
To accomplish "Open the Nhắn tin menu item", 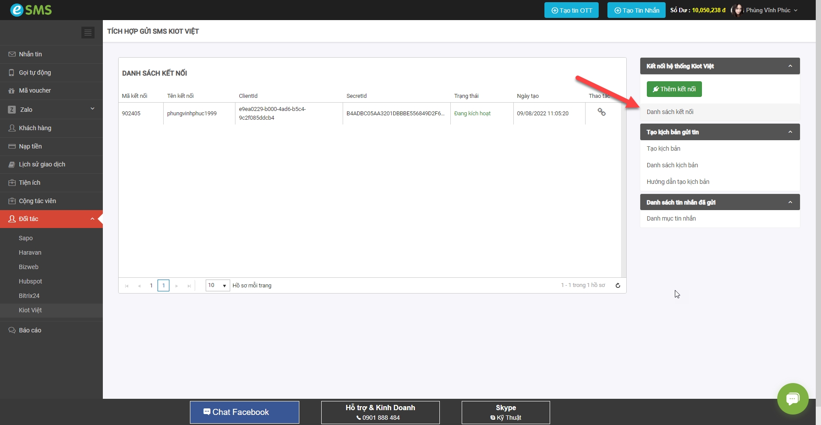I will pos(30,54).
